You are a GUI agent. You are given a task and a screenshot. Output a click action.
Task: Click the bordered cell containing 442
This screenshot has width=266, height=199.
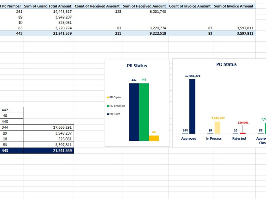click(x=11, y=110)
